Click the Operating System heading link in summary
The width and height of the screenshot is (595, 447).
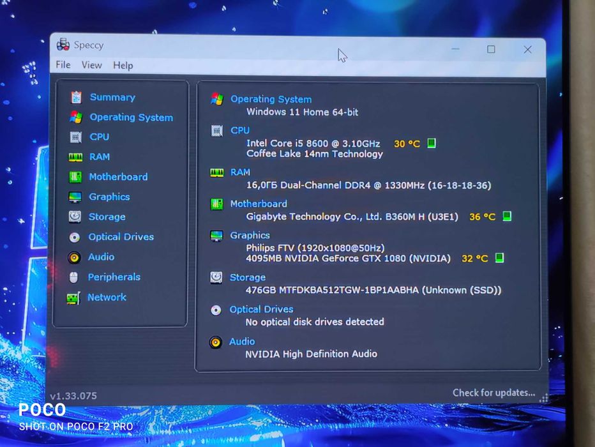coord(271,100)
